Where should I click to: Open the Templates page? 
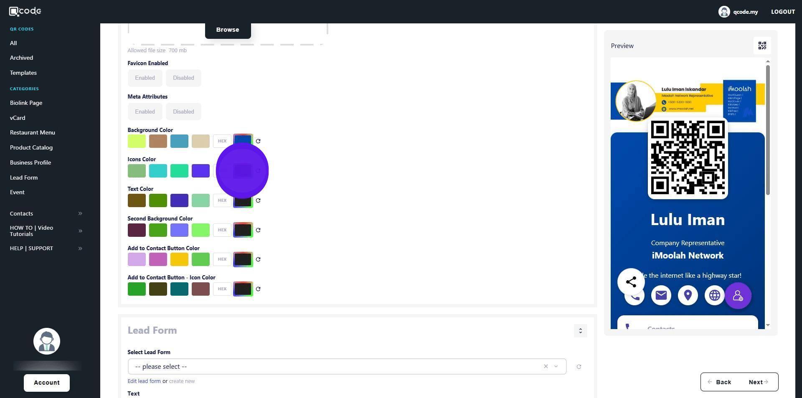(23, 73)
